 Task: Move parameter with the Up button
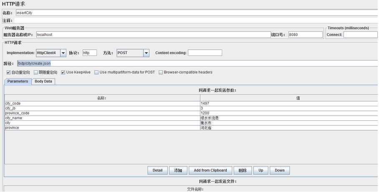coord(261,170)
